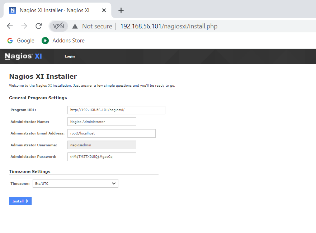Select the Nagios XI Installer browser tab
This screenshot has height=233, width=316.
(57, 10)
